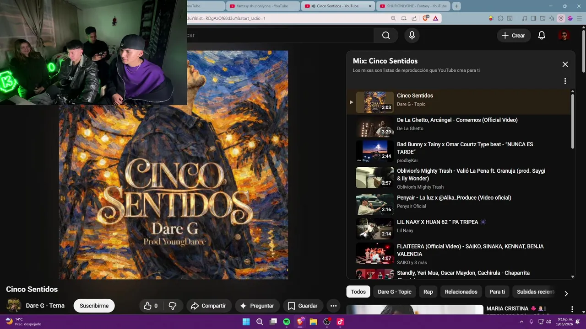Toggle the browser sidebar panel icon
586x329 pixels.
[x=533, y=18]
